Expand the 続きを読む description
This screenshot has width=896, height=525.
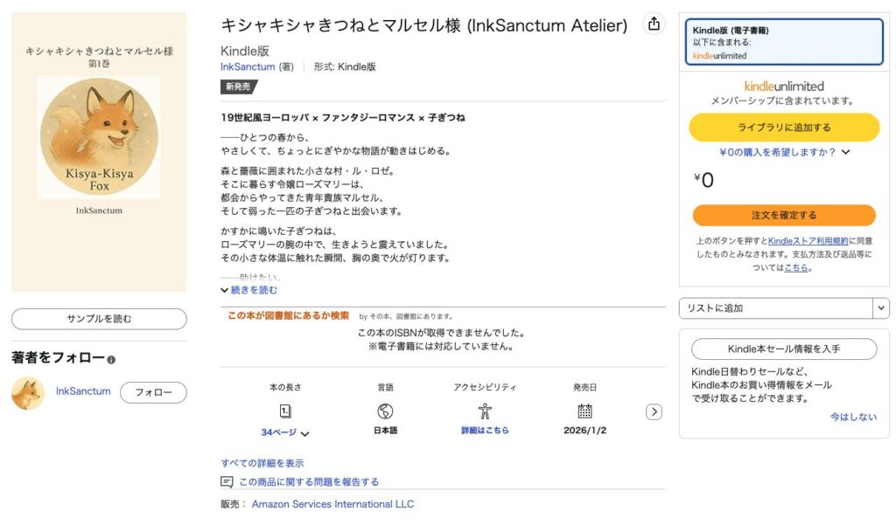click(x=249, y=290)
